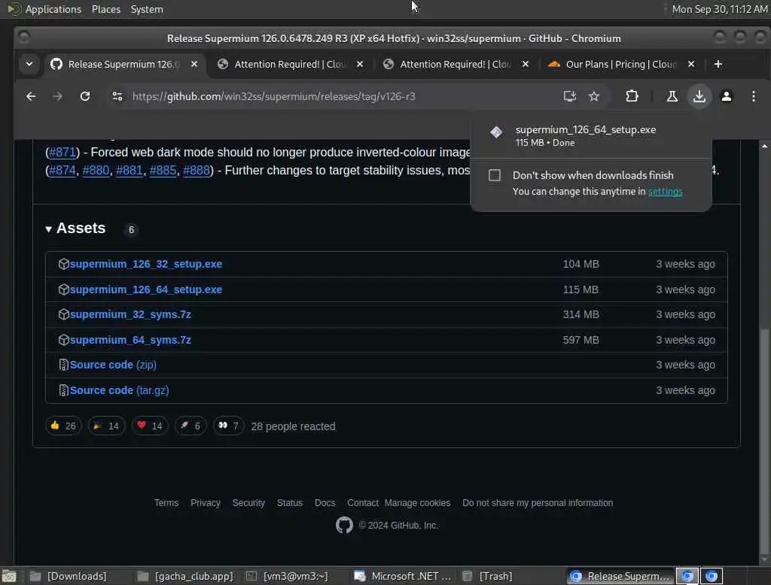Check Don't show when downloads finish
771x585 pixels.
(495, 175)
